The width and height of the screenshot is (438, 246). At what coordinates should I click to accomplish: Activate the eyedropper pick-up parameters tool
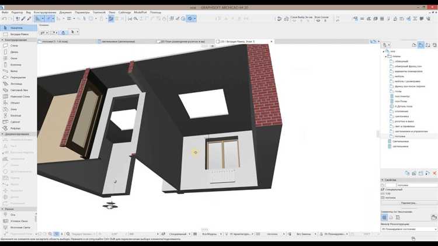(23, 19)
